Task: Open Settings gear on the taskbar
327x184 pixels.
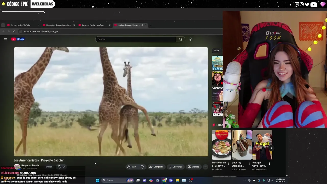Action: (158, 180)
